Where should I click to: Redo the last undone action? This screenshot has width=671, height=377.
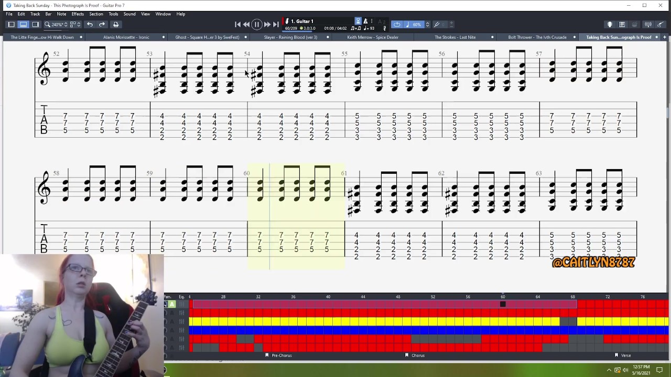coord(102,25)
